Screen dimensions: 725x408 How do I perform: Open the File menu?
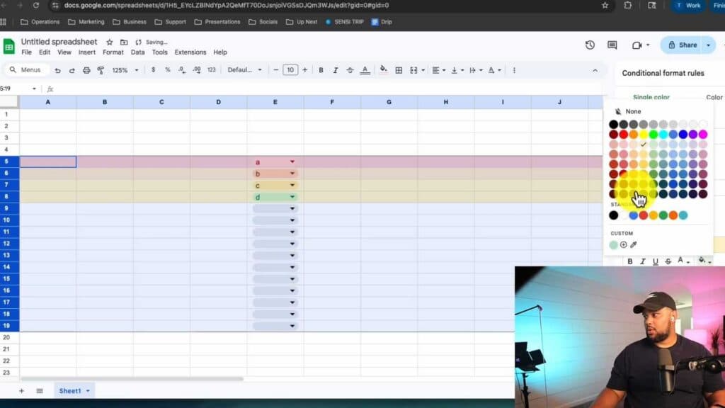pyautogui.click(x=26, y=52)
